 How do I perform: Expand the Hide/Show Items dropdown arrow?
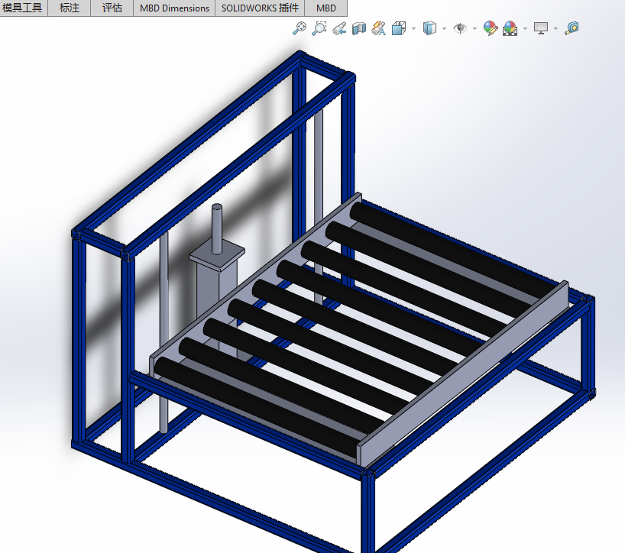click(474, 29)
